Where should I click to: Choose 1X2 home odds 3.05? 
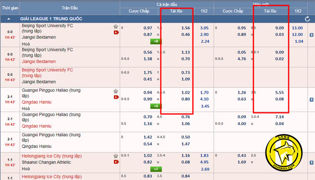204,28
